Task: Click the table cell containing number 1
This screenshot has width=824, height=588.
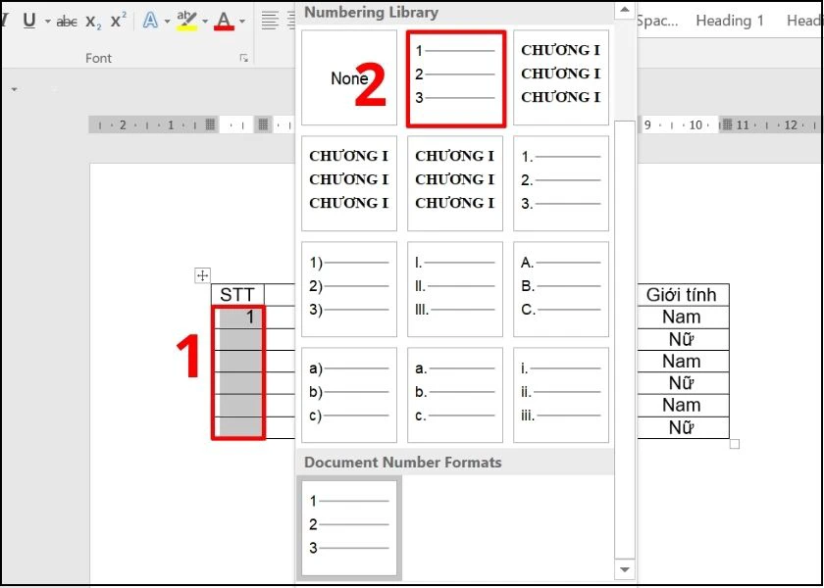Action: 238,318
